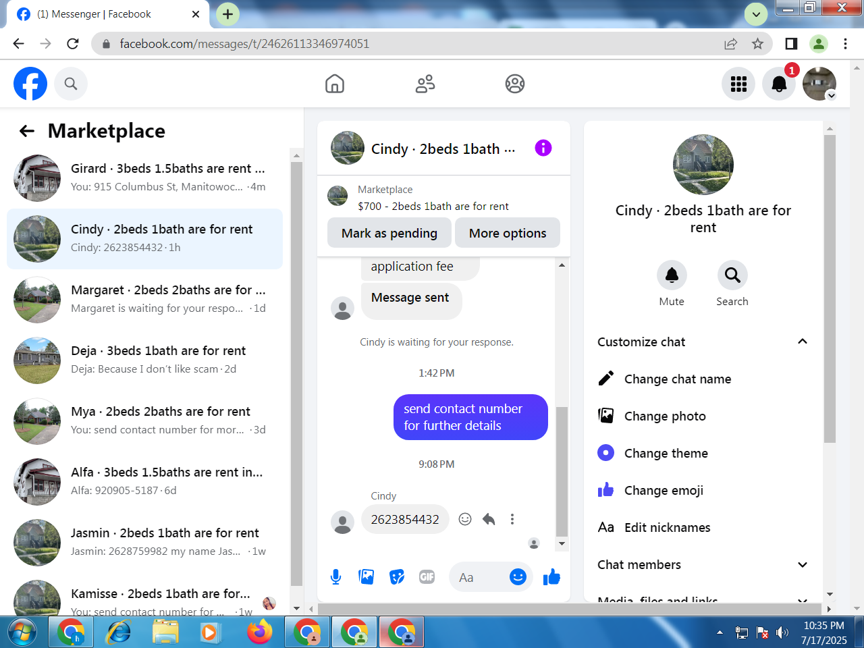The width and height of the screenshot is (864, 648).
Task: Launch Internet Explorer from the taskbar
Action: pyautogui.click(x=119, y=632)
